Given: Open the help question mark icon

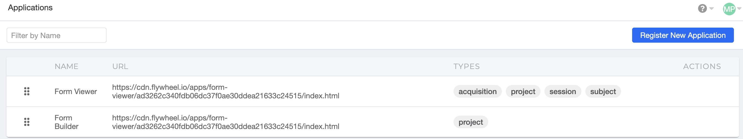Looking at the screenshot, I should 702,9.
